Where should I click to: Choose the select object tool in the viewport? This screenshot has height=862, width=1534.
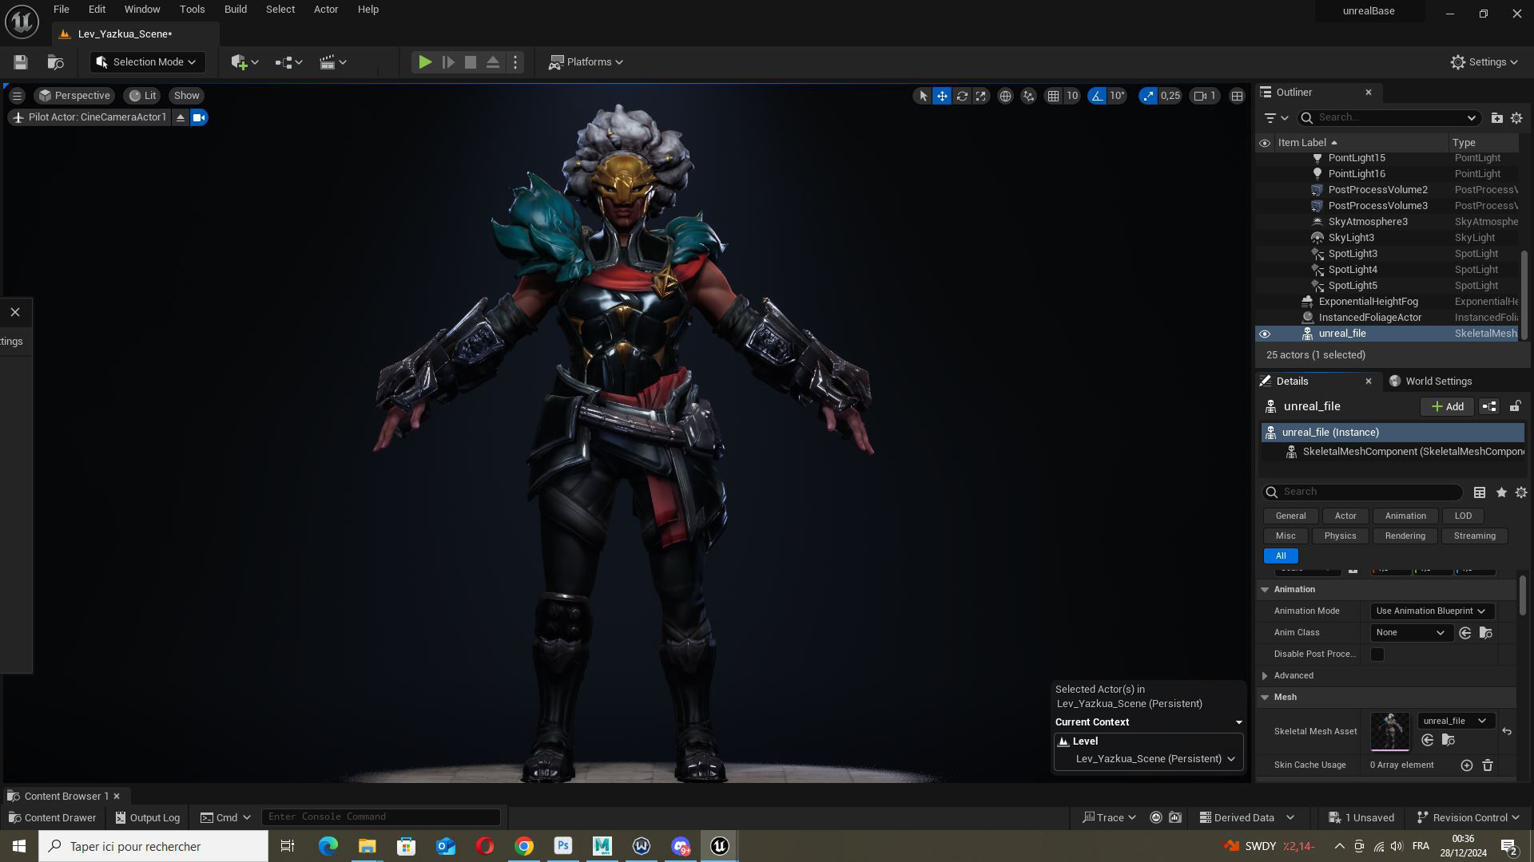click(x=923, y=96)
